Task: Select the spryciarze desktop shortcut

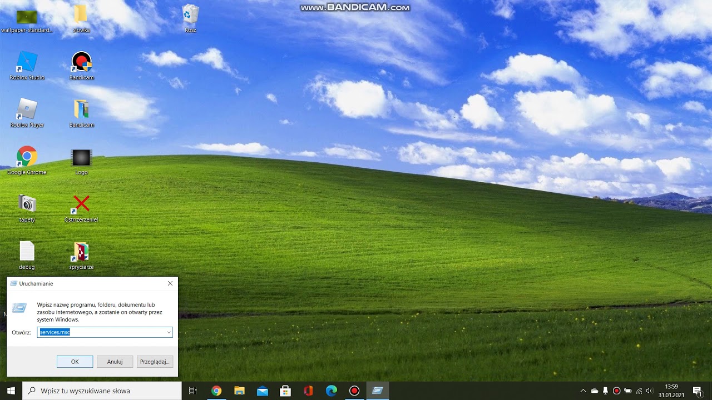Action: pyautogui.click(x=81, y=256)
